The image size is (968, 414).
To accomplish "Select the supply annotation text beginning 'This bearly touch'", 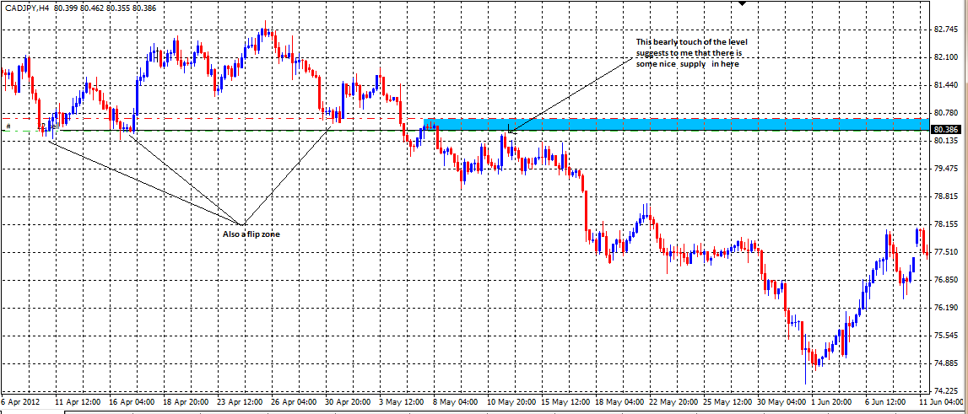I will click(x=689, y=53).
